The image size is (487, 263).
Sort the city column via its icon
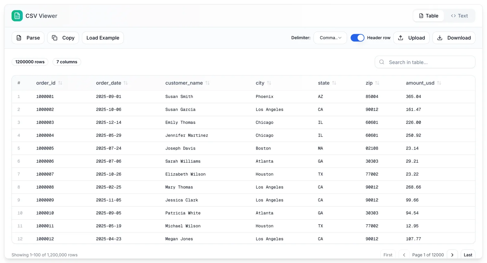tap(269, 83)
